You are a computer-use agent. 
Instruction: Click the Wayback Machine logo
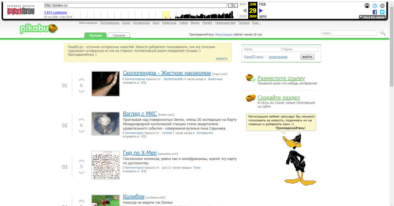pyautogui.click(x=21, y=10)
